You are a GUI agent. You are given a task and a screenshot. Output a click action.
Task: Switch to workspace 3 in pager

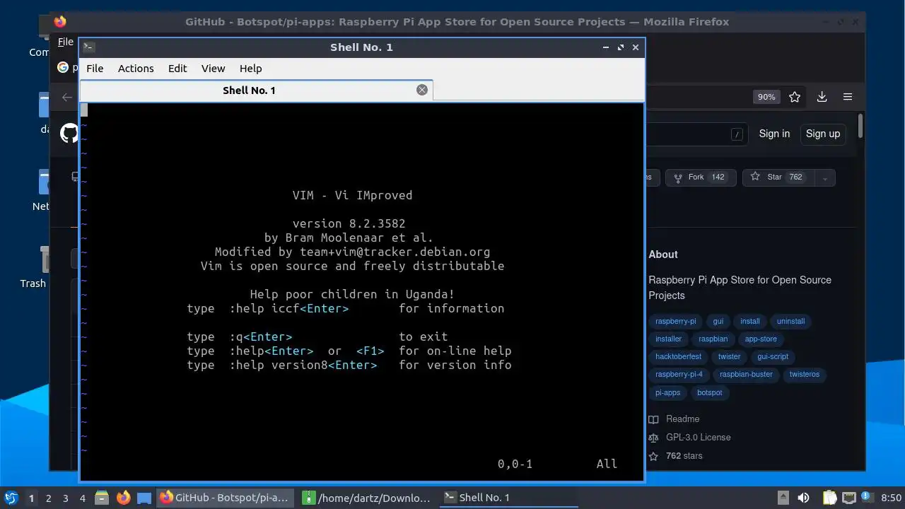tap(66, 498)
